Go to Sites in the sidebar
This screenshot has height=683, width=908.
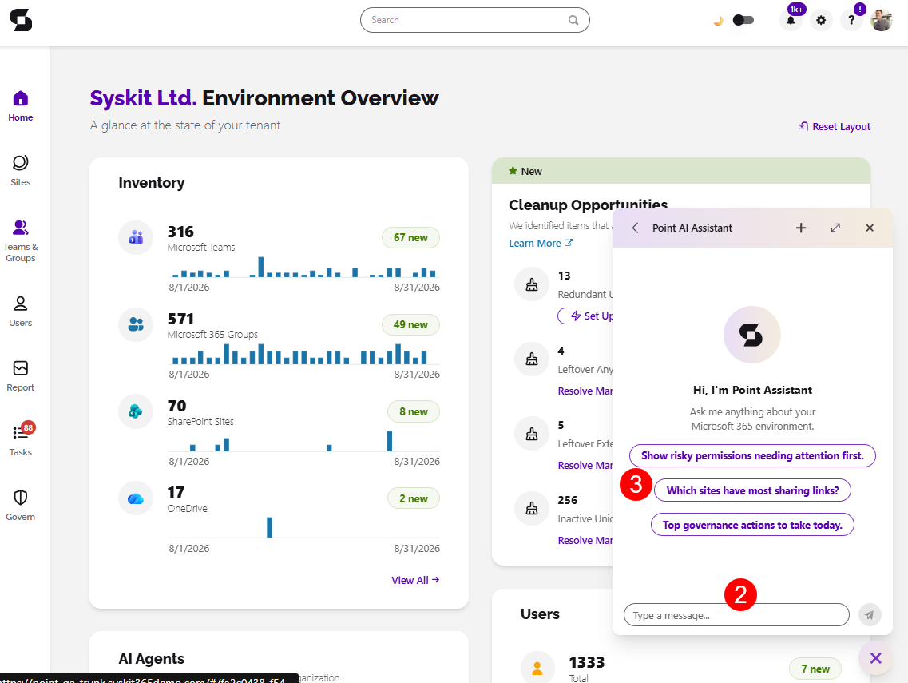(20, 170)
